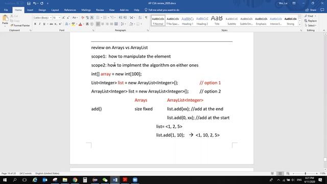
Task: Open Text Effects options
Action: (66, 24)
